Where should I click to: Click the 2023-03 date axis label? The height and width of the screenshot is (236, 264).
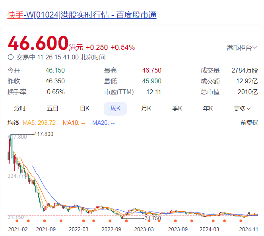tap(144, 229)
